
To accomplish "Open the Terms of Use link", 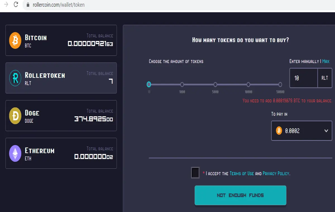I will pos(242,174).
